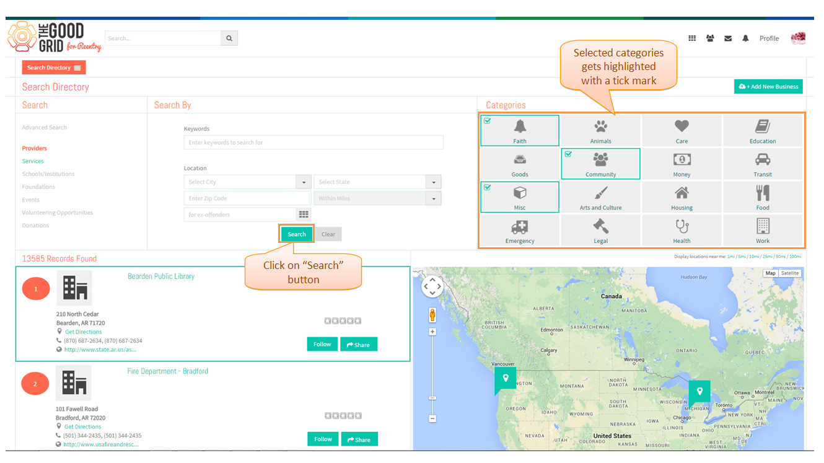Click the magnifier search icon in header
The image size is (824, 463).
(229, 38)
